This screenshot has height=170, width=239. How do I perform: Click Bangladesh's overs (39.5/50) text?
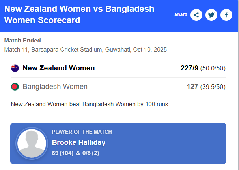213,87
